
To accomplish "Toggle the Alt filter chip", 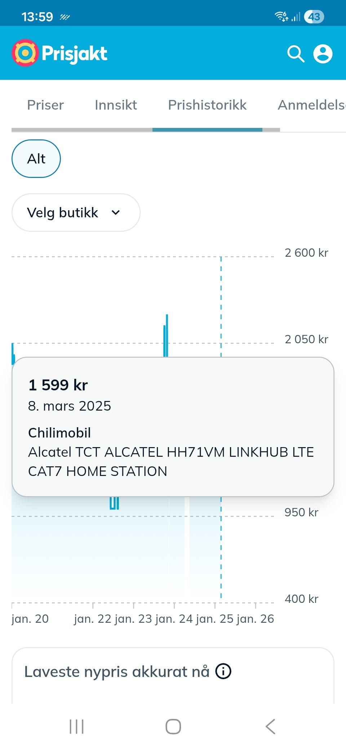I will coord(36,159).
